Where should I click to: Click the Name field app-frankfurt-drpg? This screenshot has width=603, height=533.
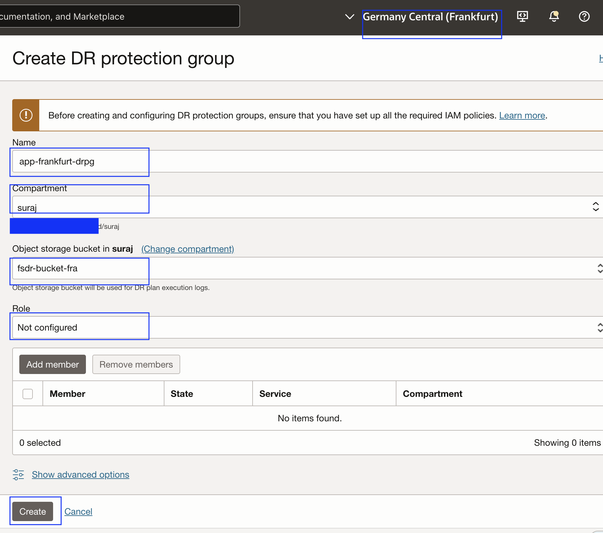[x=308, y=161]
